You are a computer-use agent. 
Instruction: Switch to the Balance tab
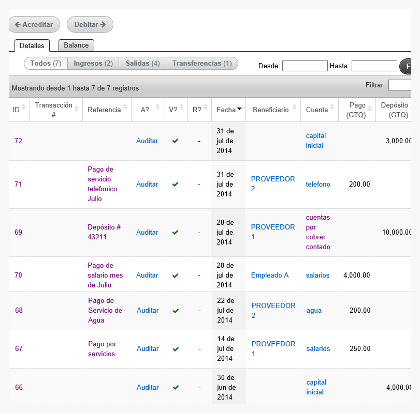tap(76, 45)
